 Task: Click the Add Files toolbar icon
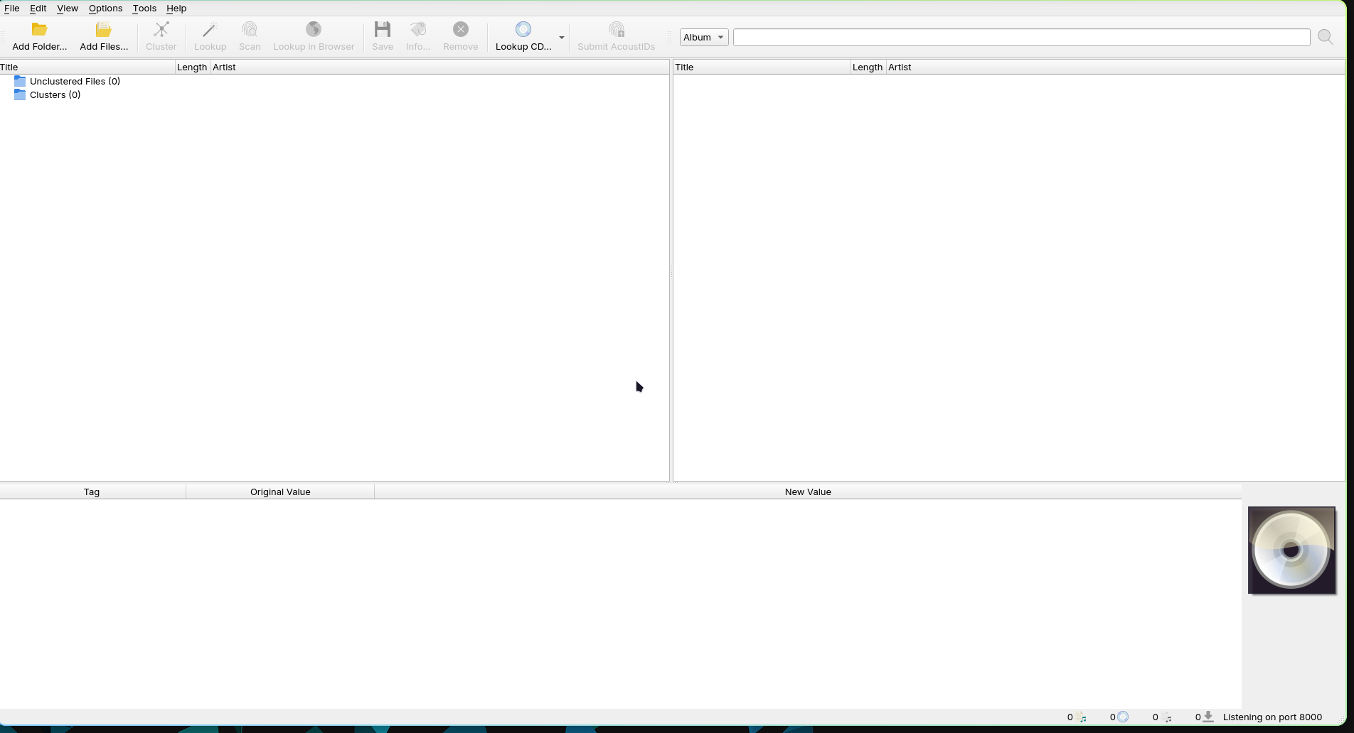[104, 30]
